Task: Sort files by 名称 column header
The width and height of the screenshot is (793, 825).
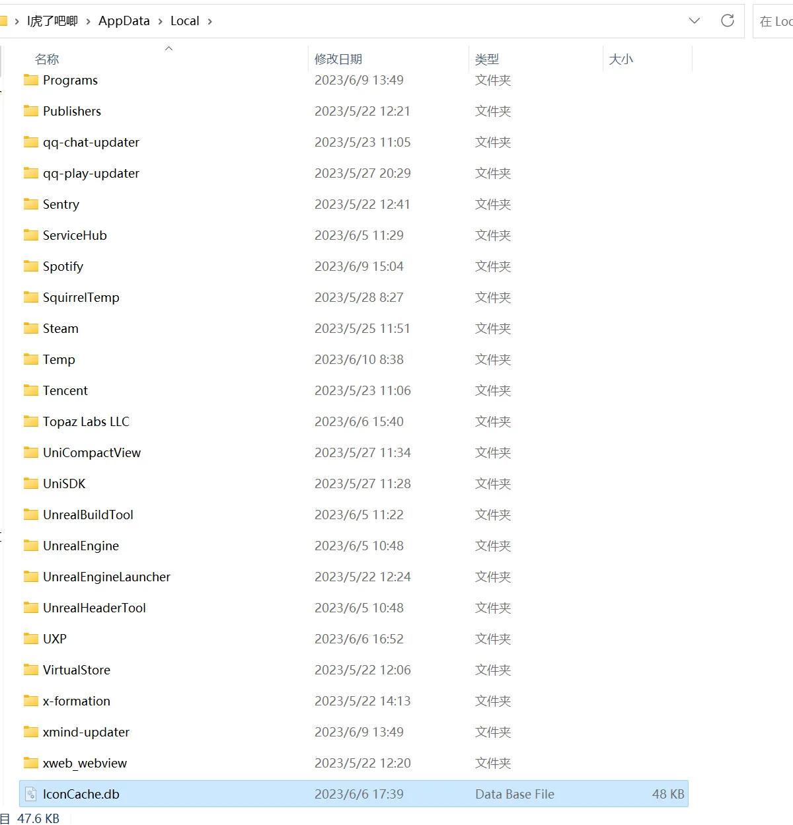Action: (x=47, y=59)
